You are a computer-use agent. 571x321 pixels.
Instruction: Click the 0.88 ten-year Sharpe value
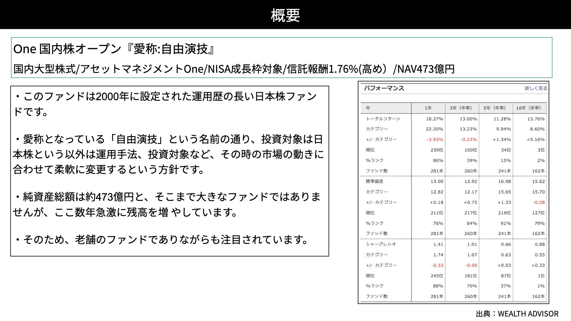tap(540, 244)
